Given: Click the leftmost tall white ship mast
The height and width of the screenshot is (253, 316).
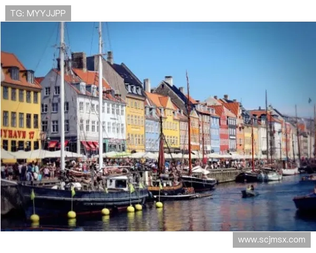Looking at the screenshot, I should point(62,95).
